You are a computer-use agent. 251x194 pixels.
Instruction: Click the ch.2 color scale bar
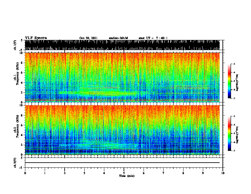point(229,133)
